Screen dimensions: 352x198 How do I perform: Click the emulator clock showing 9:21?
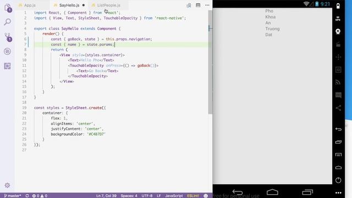325,4
